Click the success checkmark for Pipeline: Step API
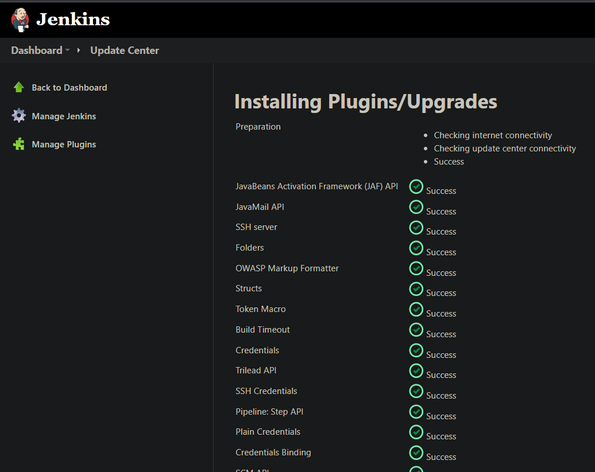Image resolution: width=595 pixels, height=472 pixels. (x=416, y=412)
